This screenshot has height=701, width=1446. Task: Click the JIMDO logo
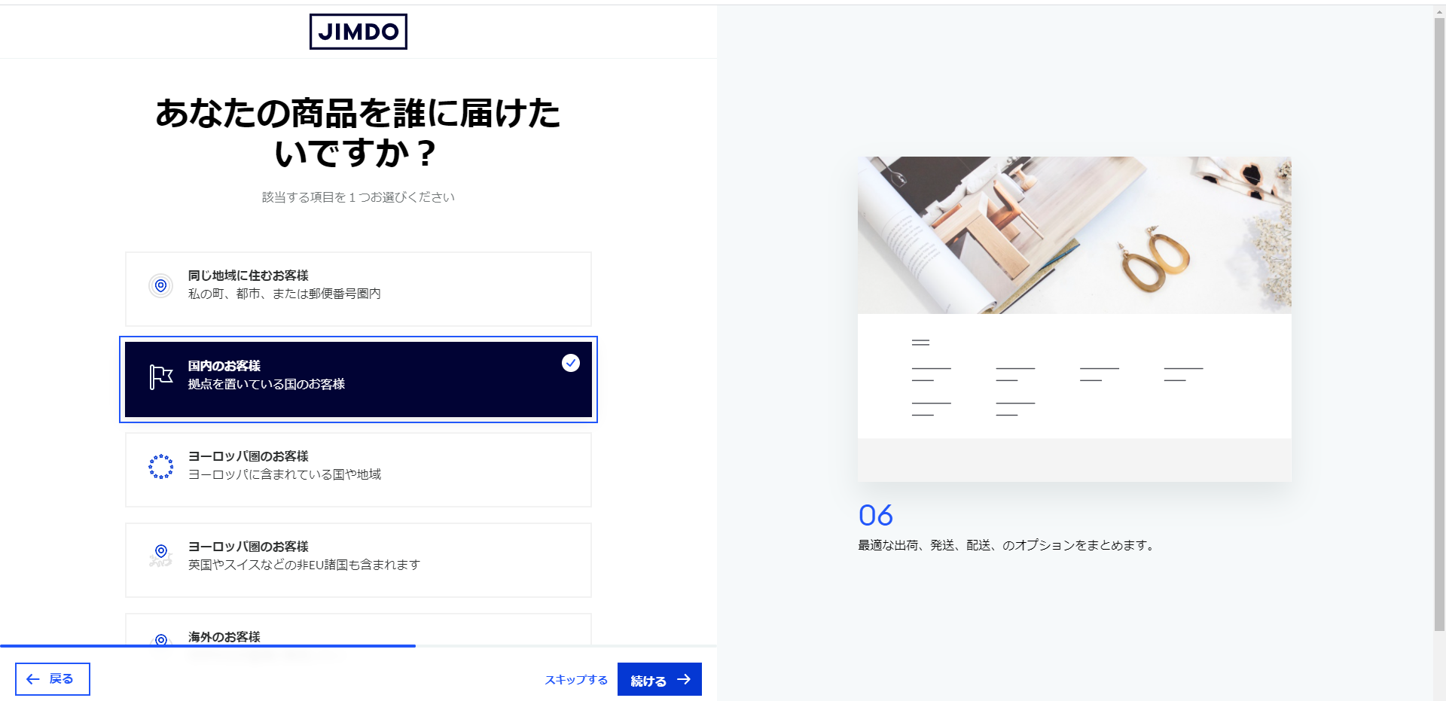[358, 32]
